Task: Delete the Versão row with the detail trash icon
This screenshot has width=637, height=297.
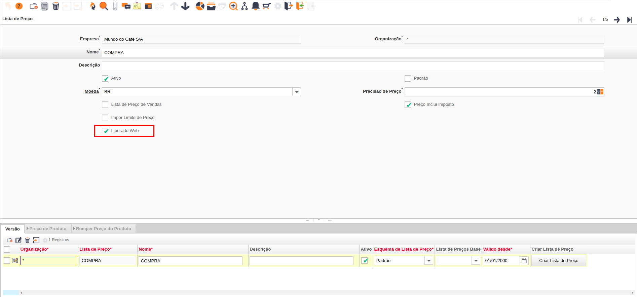Action: tap(28, 240)
